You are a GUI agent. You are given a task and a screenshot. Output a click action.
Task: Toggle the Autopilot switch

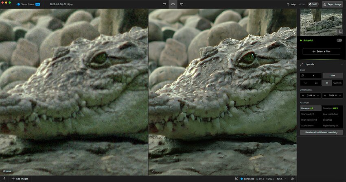coord(339,40)
